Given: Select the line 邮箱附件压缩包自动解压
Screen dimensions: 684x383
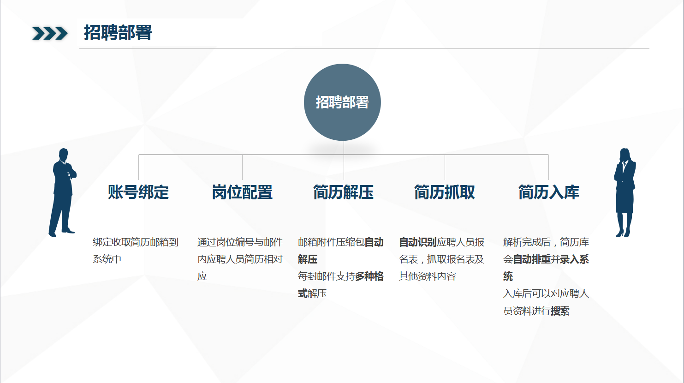Looking at the screenshot, I should pos(341,251).
